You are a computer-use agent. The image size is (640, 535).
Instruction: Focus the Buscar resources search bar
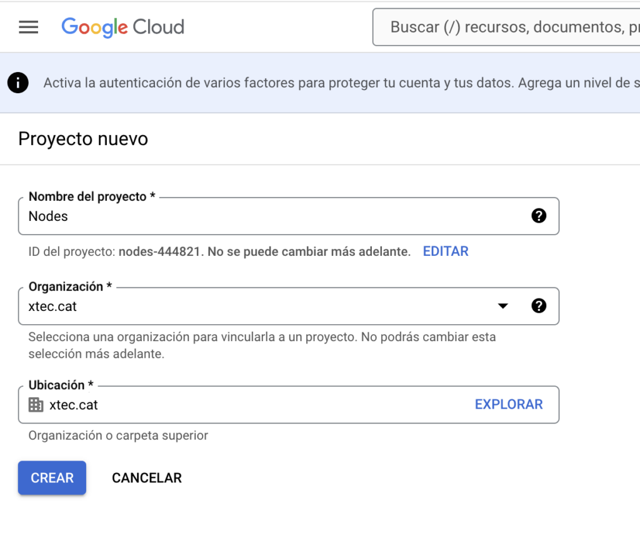pyautogui.click(x=506, y=27)
